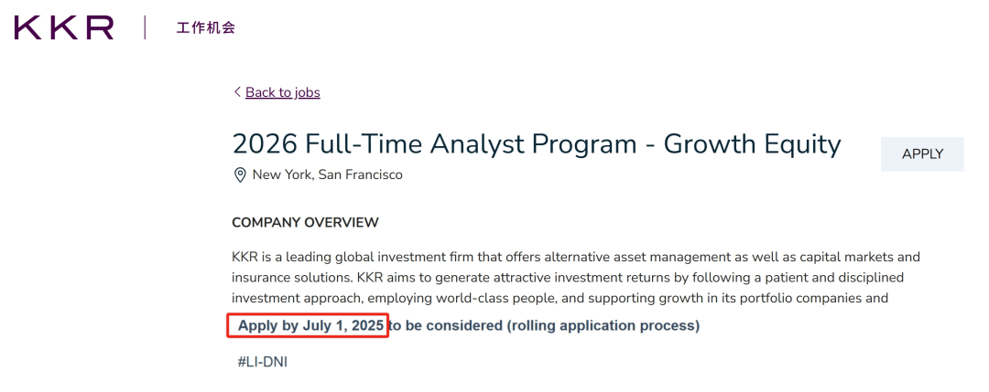This screenshot has height=392, width=989.
Task: Click the 2026 Full-Time Analyst Program heading
Action: coord(537,144)
